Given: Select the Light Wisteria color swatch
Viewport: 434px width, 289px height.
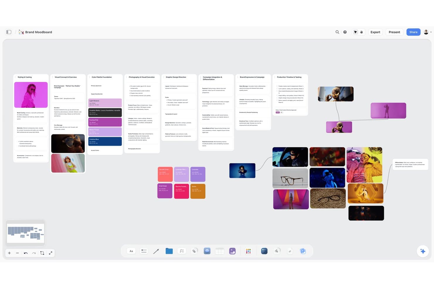Looking at the screenshot, I should point(105,103).
